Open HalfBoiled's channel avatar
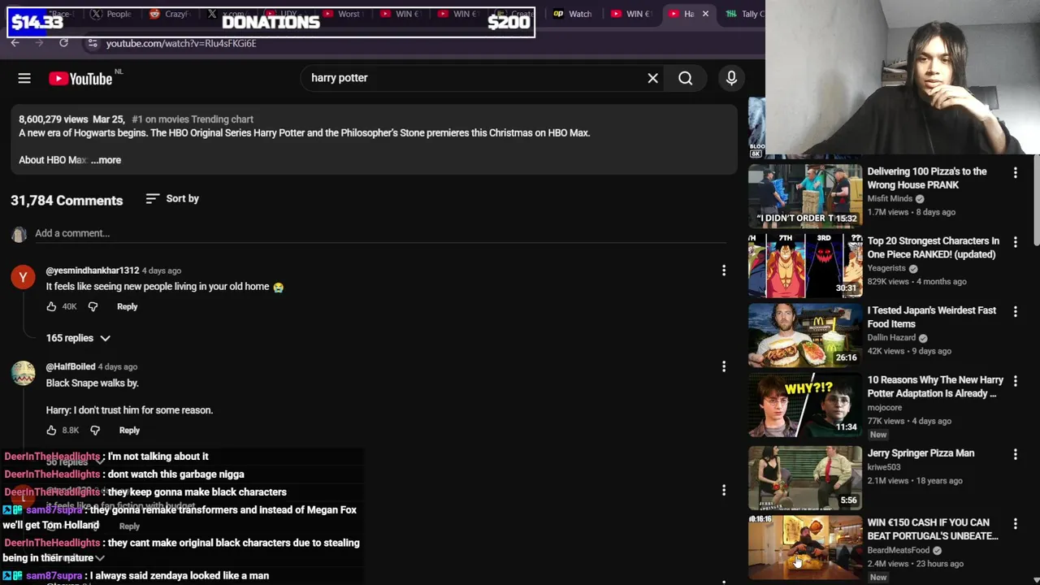Viewport: 1040px width, 585px height. click(23, 373)
